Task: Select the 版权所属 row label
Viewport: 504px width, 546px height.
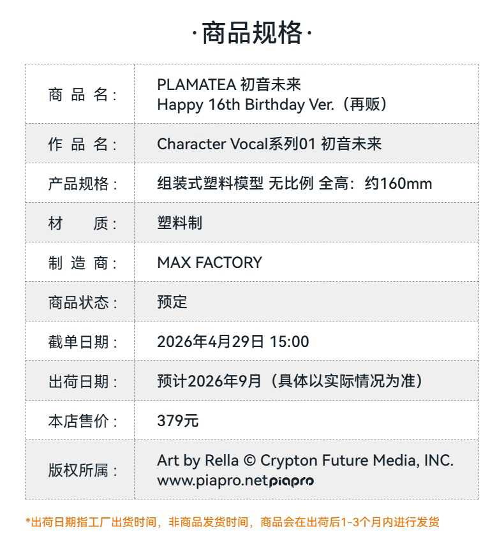Action: pyautogui.click(x=82, y=471)
